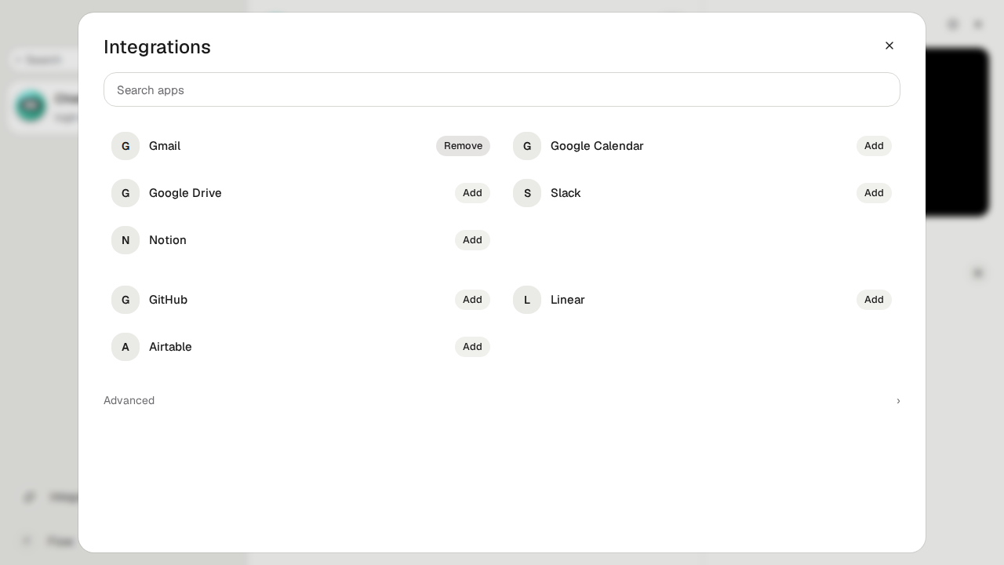Add the Google Drive integration

coord(472,193)
